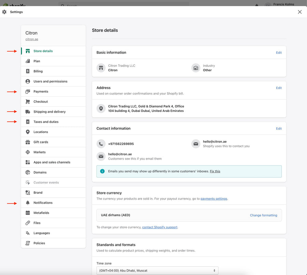This screenshot has width=307, height=275.
Task: Open Apps and sales channels settings
Action: coord(54,162)
